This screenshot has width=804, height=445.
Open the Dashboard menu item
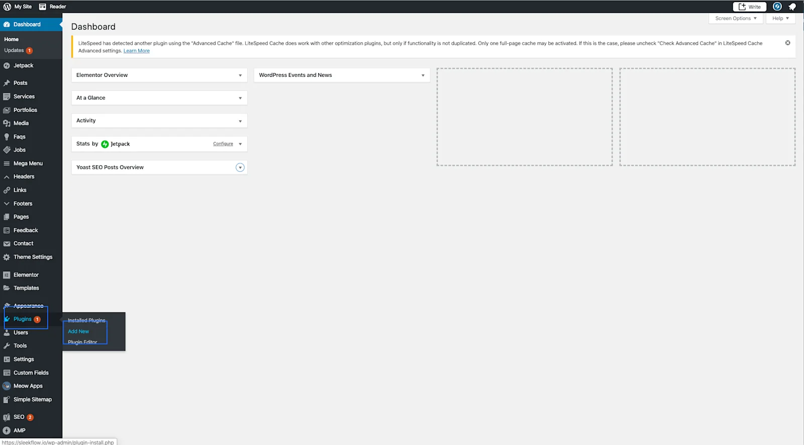pyautogui.click(x=31, y=24)
